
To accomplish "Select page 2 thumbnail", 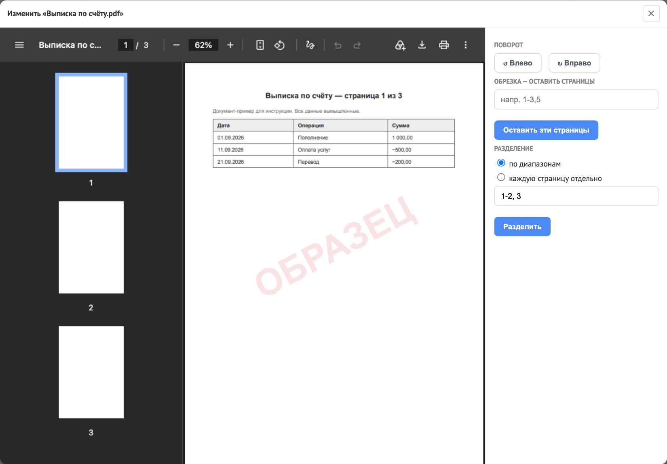I will coord(91,247).
